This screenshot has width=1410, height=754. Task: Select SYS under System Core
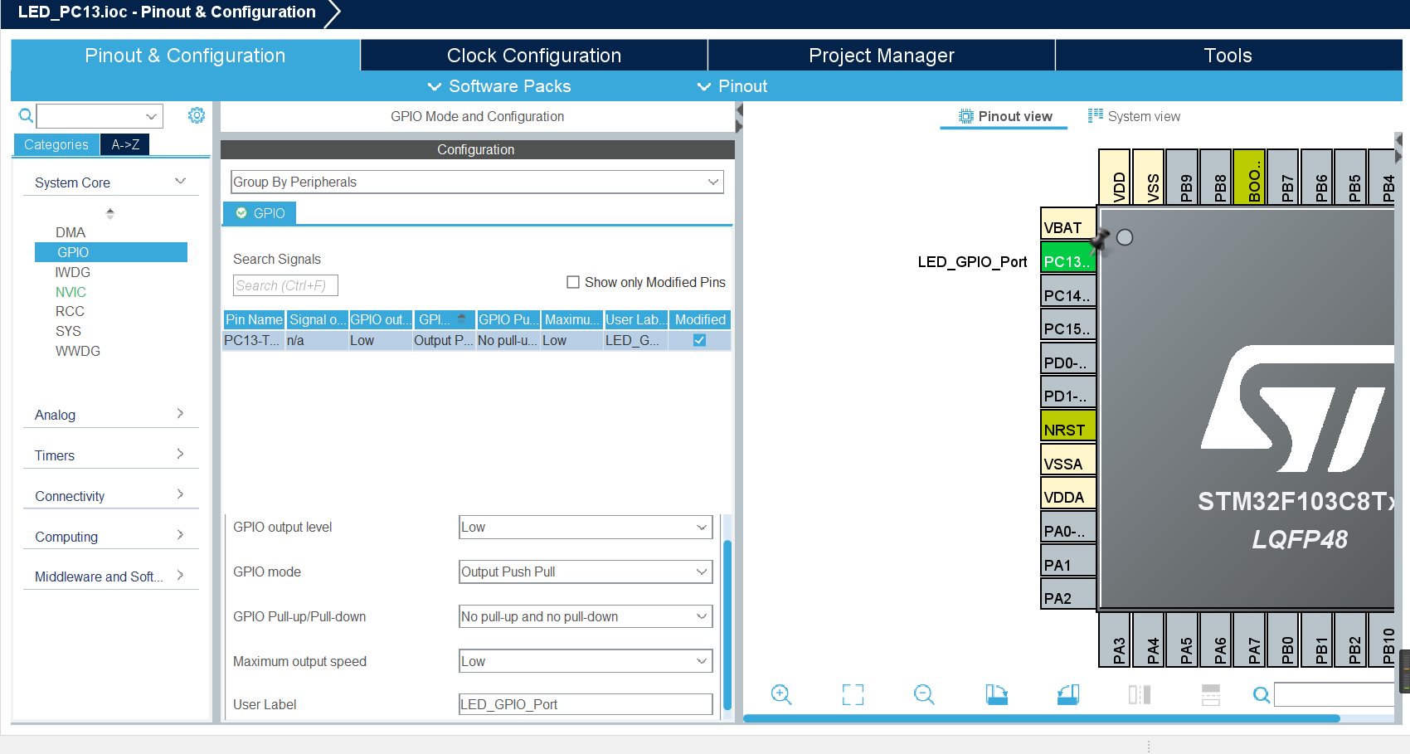[x=68, y=331]
